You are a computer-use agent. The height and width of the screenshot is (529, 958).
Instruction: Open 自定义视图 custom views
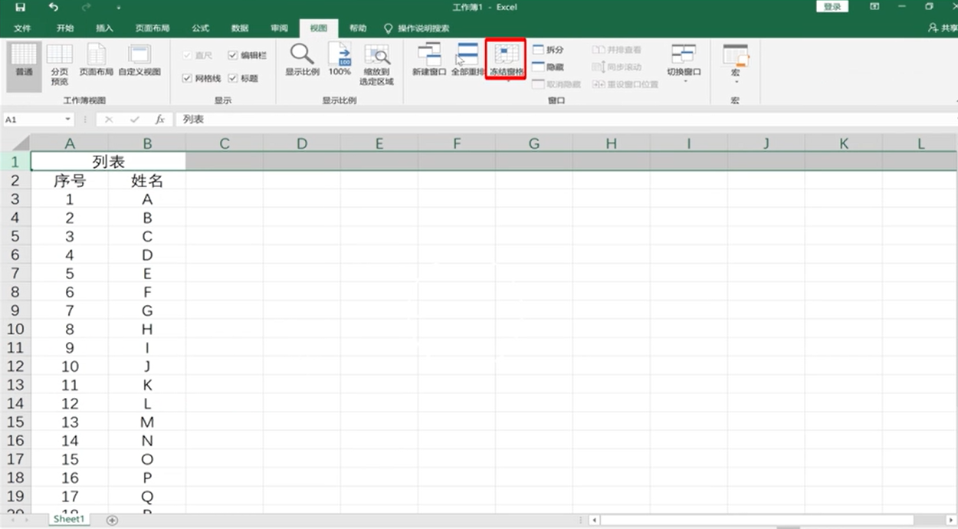[x=139, y=60]
